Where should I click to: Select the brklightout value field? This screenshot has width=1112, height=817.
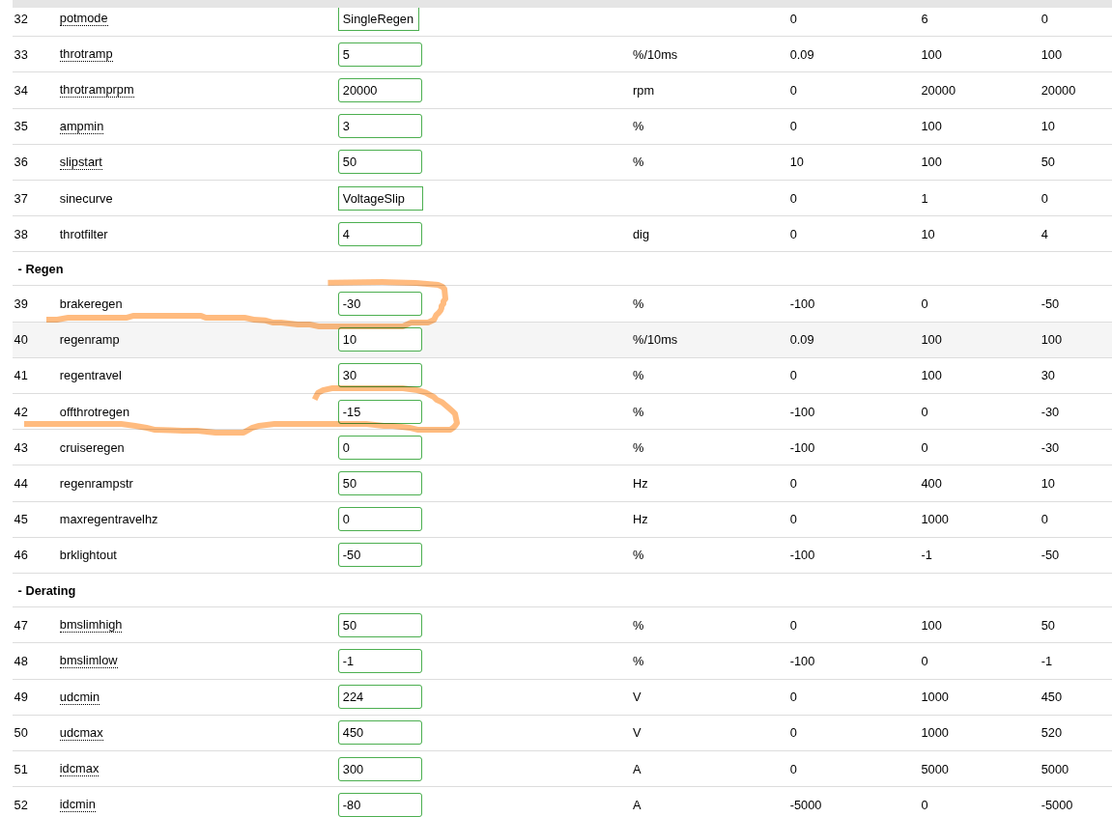(380, 554)
